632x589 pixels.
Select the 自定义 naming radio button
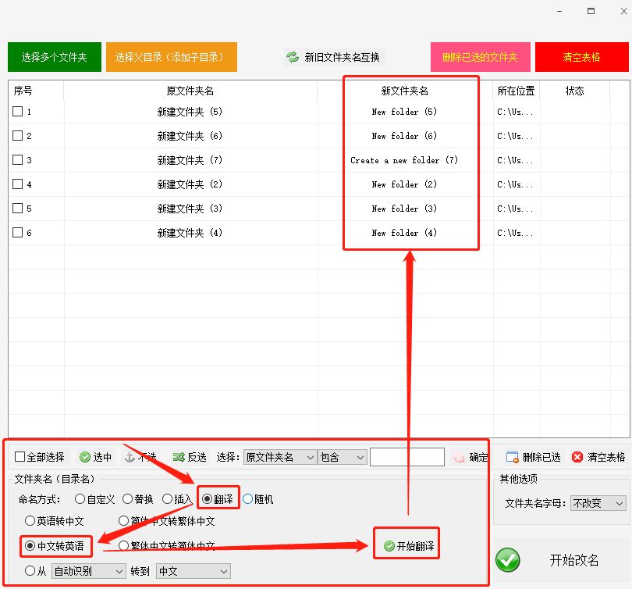point(80,499)
